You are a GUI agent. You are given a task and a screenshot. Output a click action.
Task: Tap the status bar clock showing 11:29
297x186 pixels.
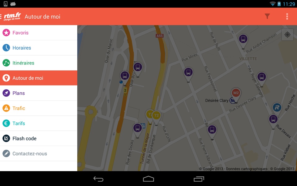[289, 4]
